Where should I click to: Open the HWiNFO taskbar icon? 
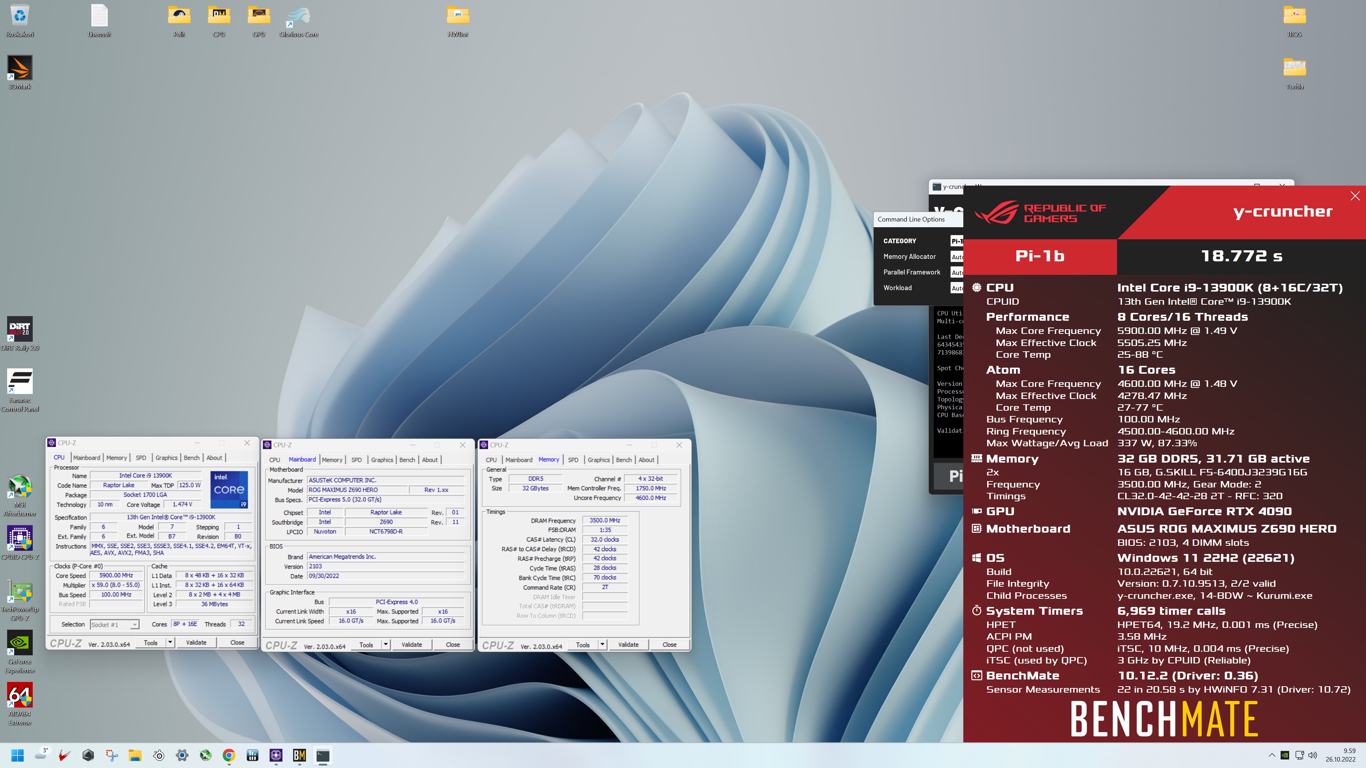(x=253, y=755)
